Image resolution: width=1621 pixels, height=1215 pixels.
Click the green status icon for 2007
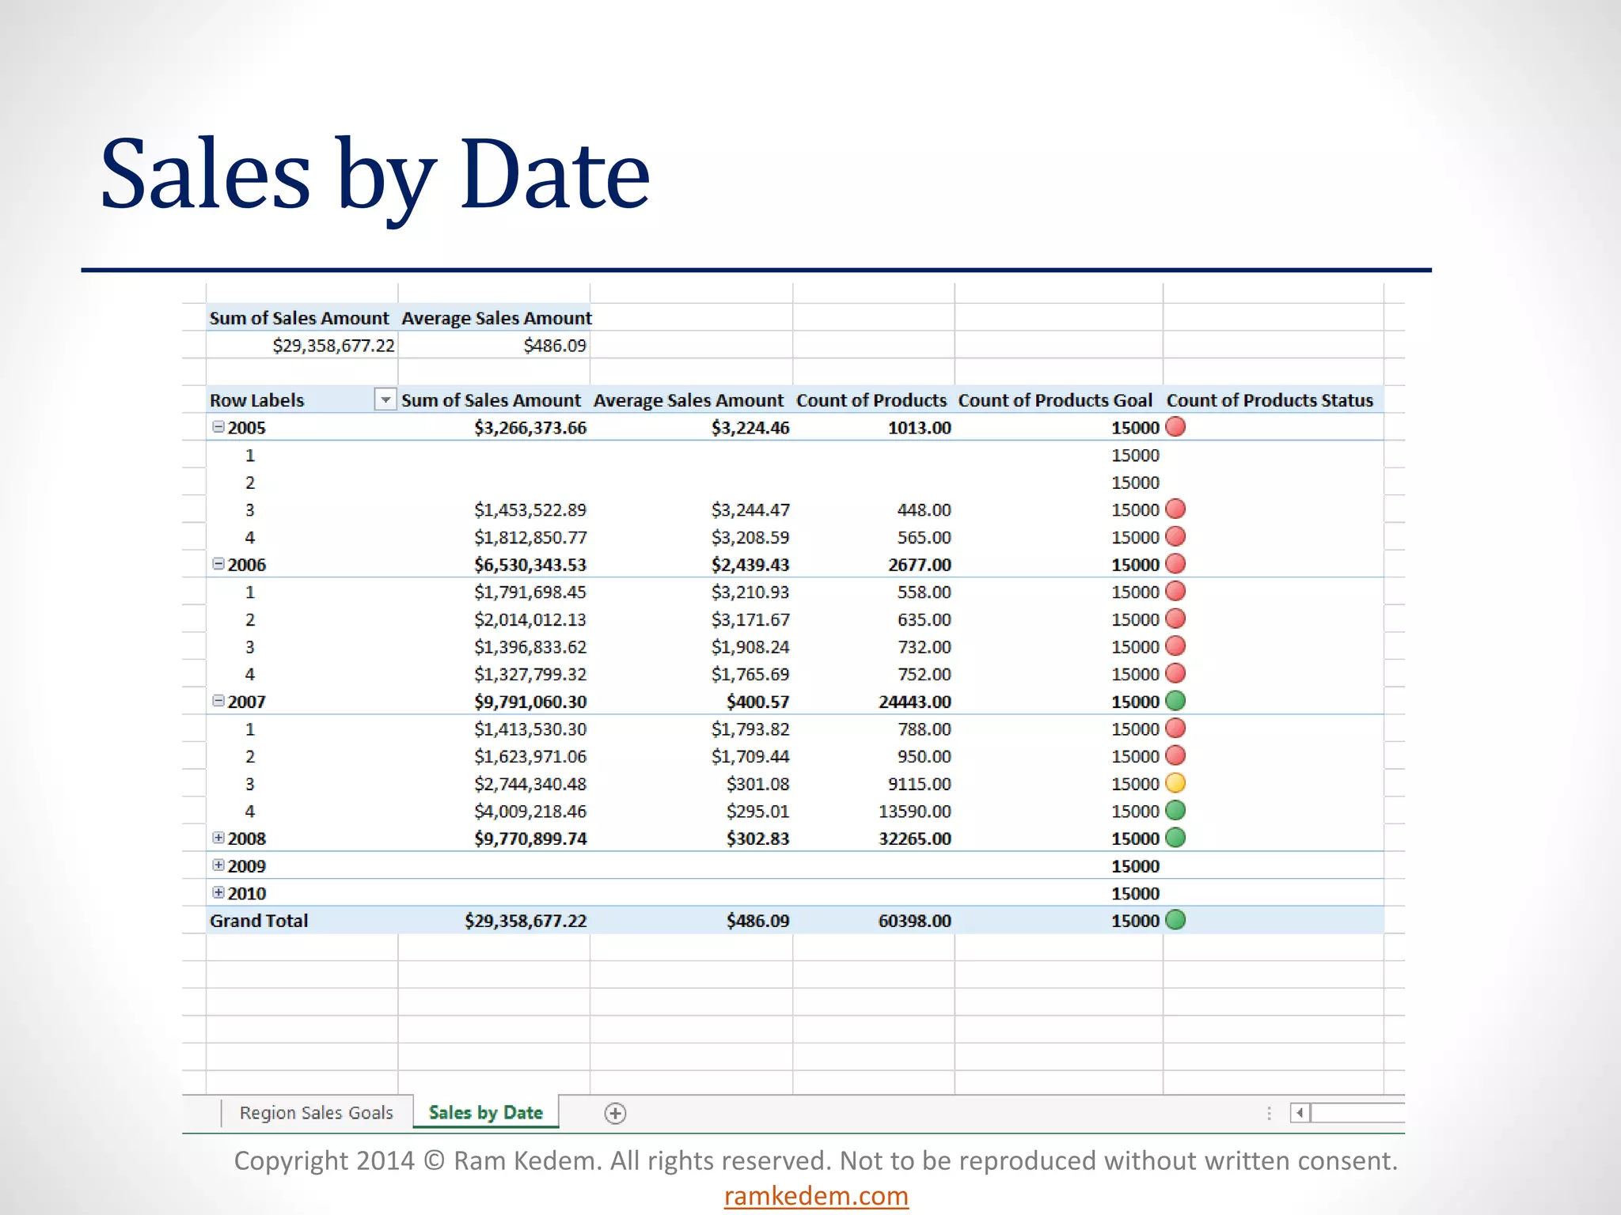click(1175, 701)
